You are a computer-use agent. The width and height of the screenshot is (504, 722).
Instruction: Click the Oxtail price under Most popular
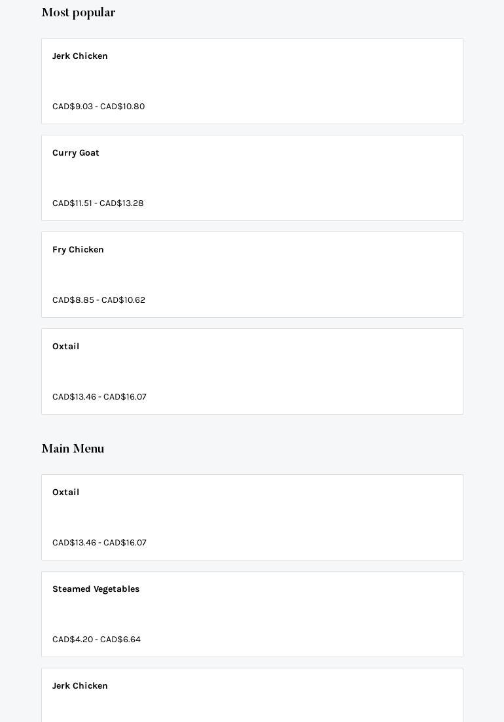point(99,397)
